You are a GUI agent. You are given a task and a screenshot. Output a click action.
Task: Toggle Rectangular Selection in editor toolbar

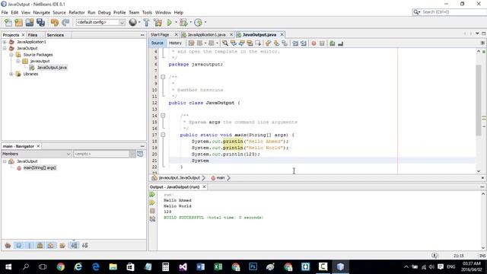258,43
